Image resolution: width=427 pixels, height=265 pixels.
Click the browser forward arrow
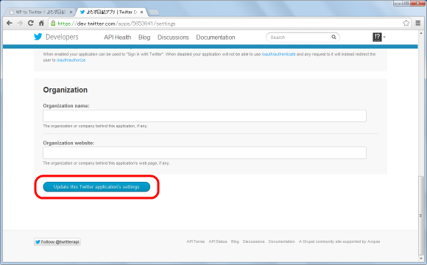pos(20,23)
